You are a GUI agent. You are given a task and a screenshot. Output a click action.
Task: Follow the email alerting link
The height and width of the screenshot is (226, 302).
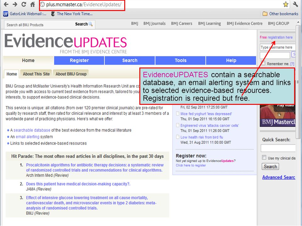[28, 137]
